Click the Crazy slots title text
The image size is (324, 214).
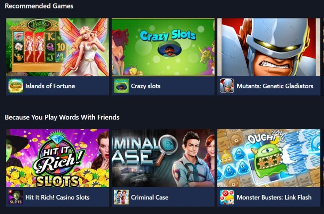[146, 86]
